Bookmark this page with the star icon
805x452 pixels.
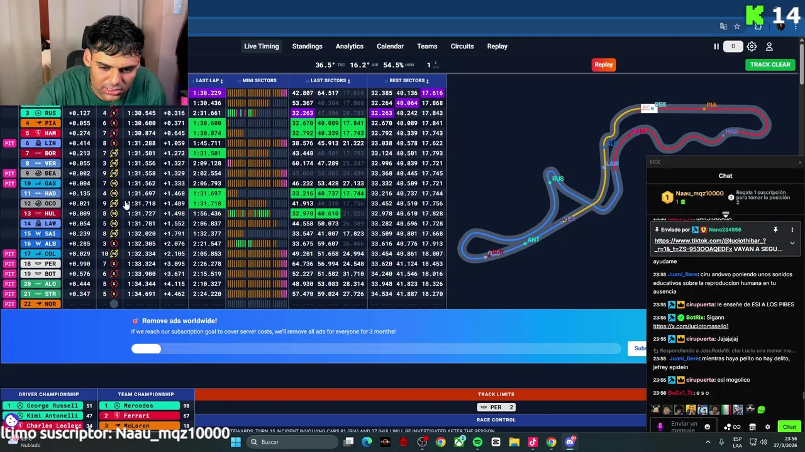click(737, 26)
